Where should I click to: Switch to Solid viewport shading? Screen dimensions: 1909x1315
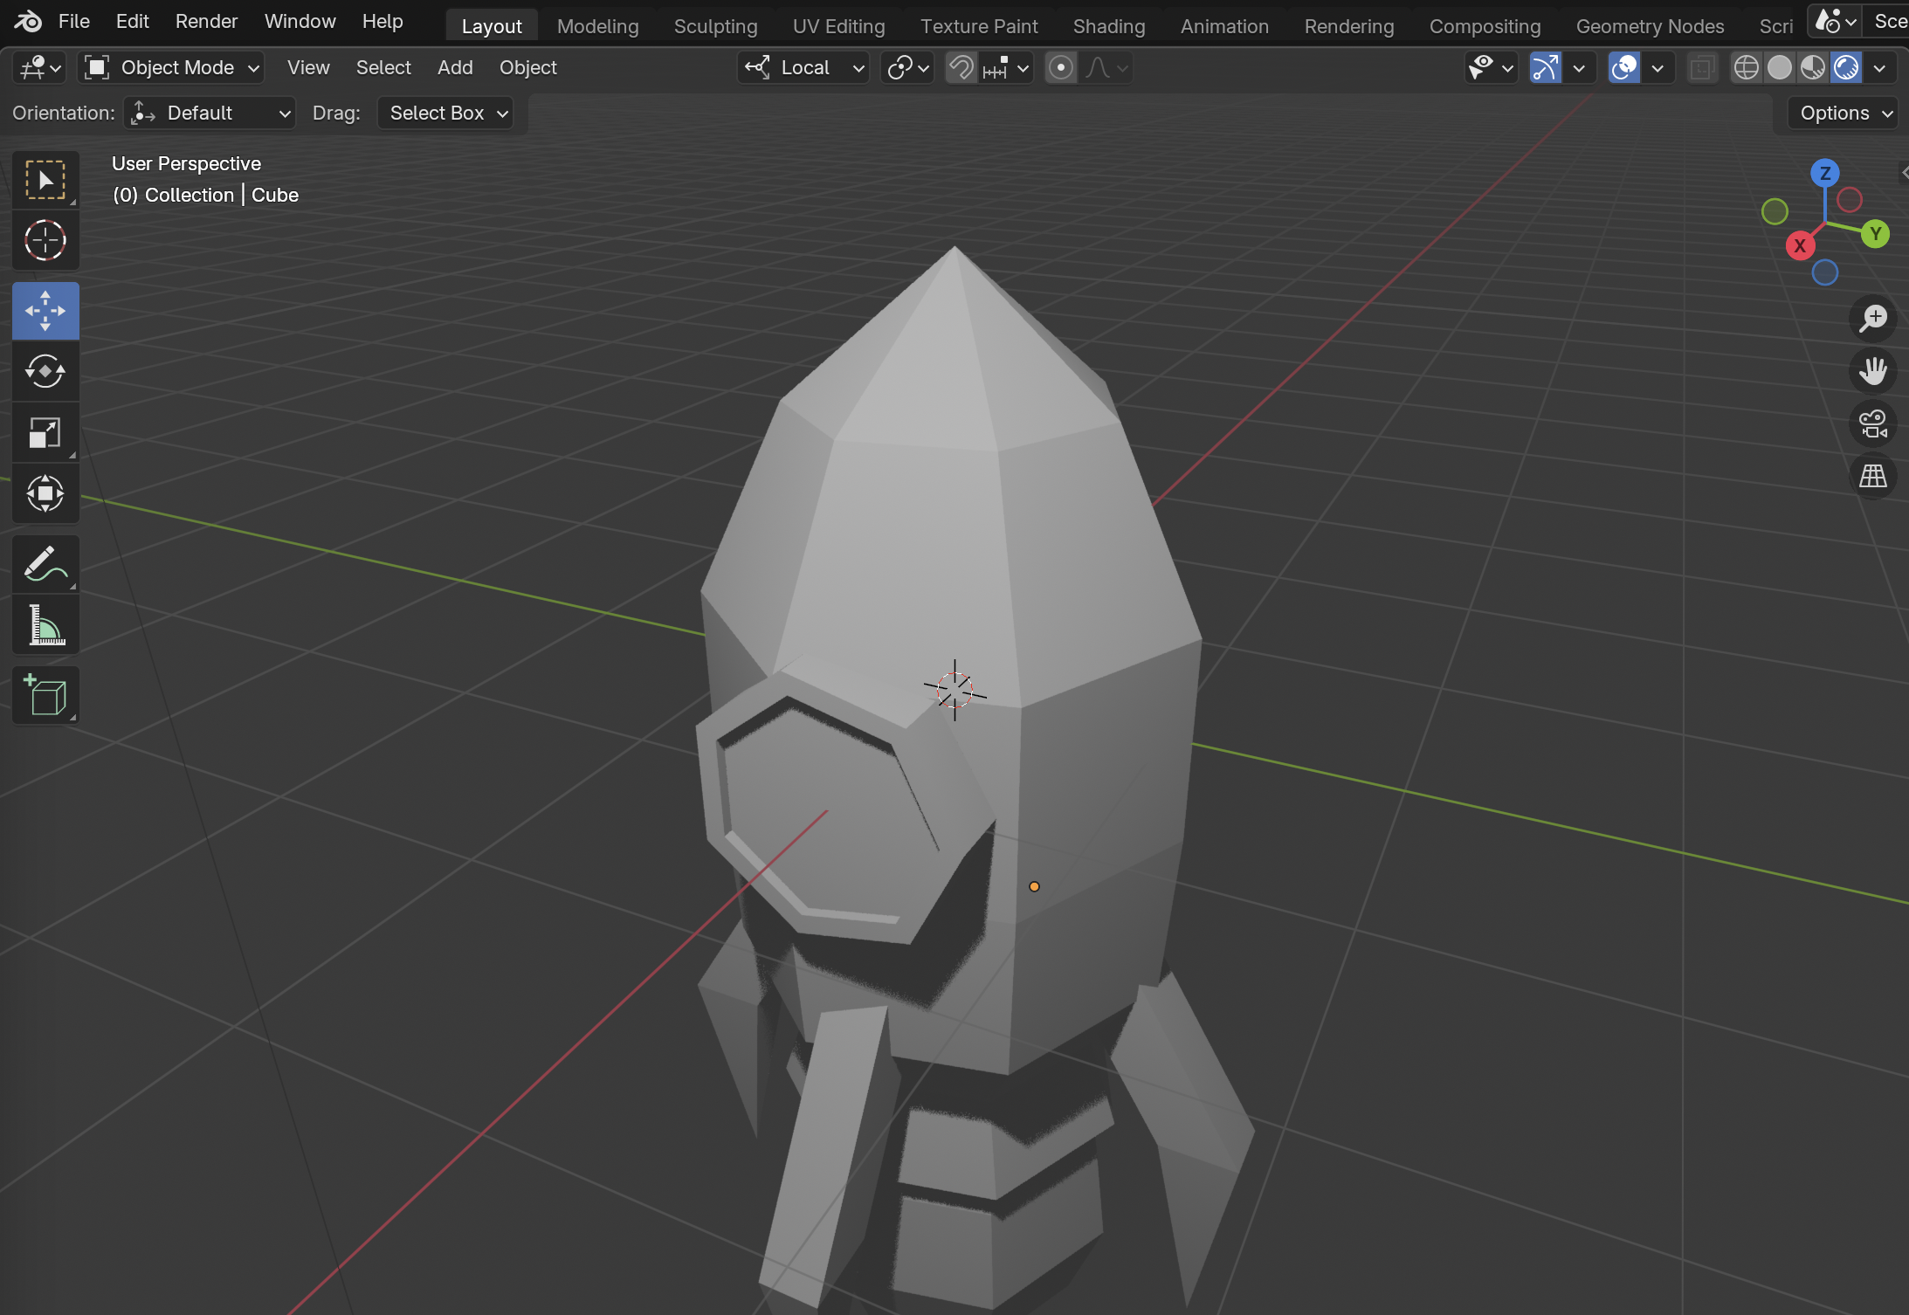[1779, 67]
